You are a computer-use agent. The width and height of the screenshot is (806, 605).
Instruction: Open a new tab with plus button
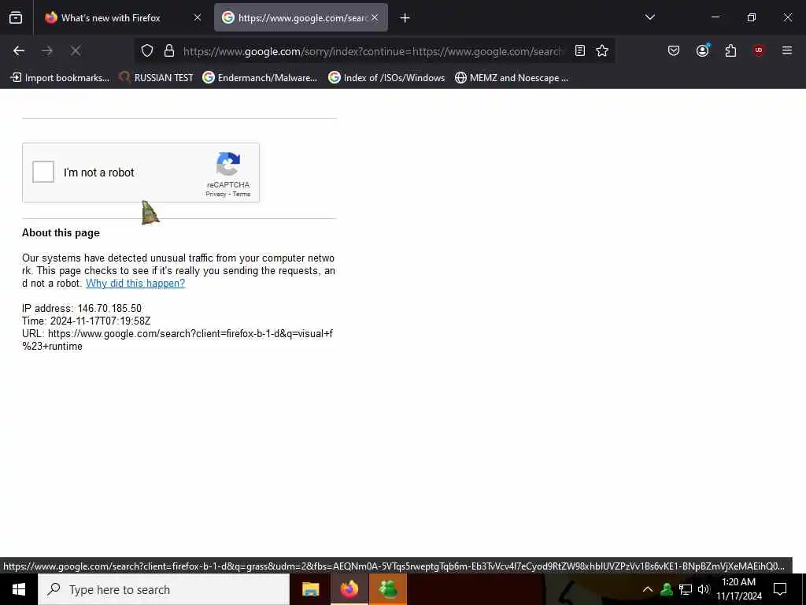(405, 18)
